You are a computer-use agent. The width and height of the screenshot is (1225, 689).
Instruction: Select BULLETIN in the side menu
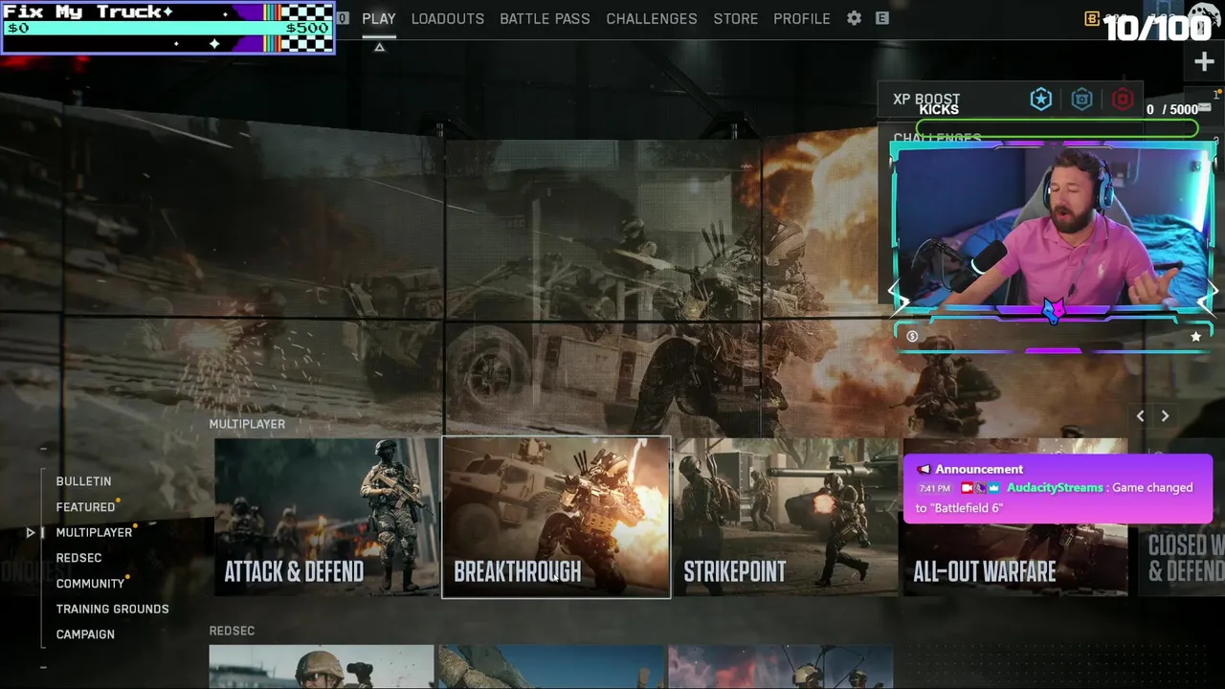click(83, 481)
